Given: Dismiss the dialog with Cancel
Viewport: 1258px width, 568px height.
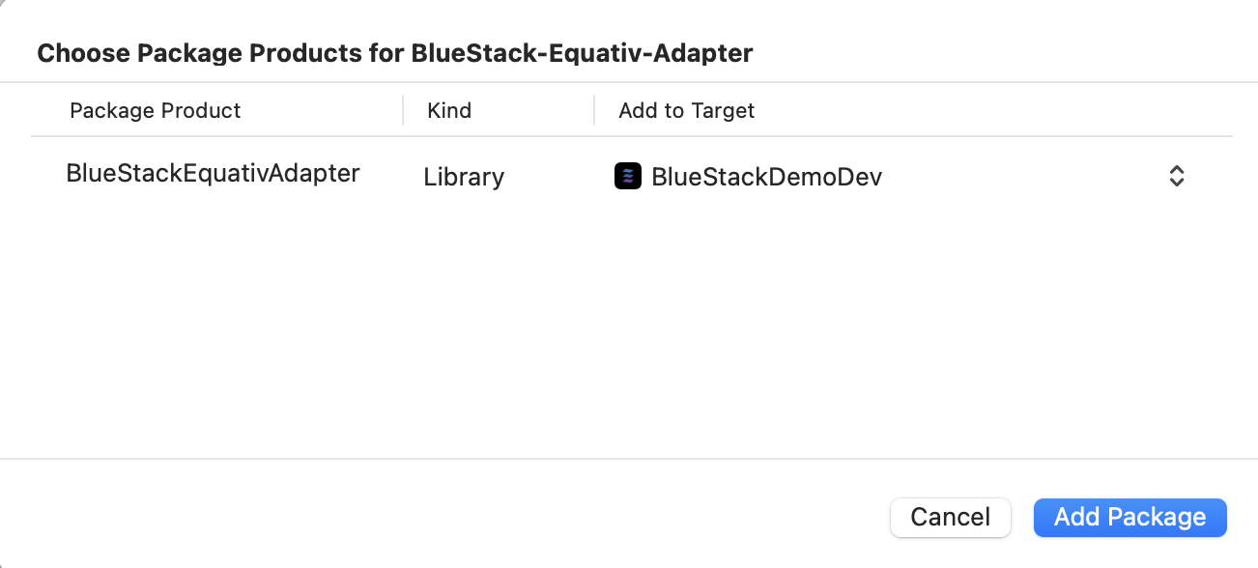Looking at the screenshot, I should pos(950,517).
